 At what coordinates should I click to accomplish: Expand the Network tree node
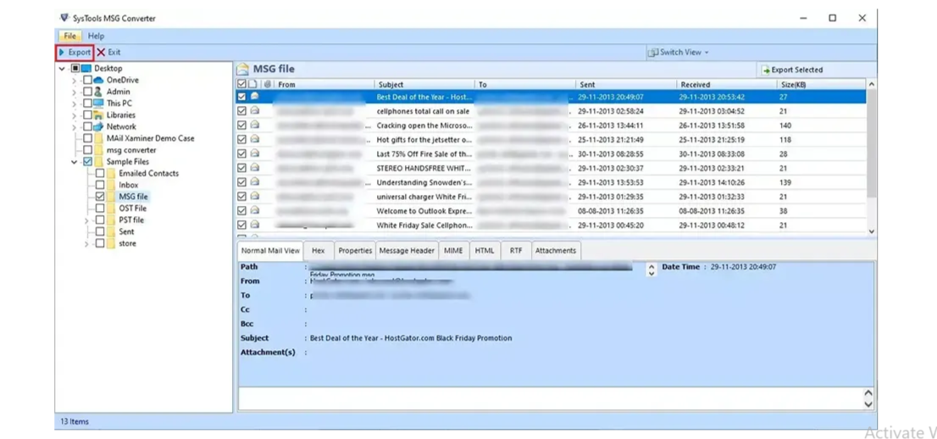point(74,127)
